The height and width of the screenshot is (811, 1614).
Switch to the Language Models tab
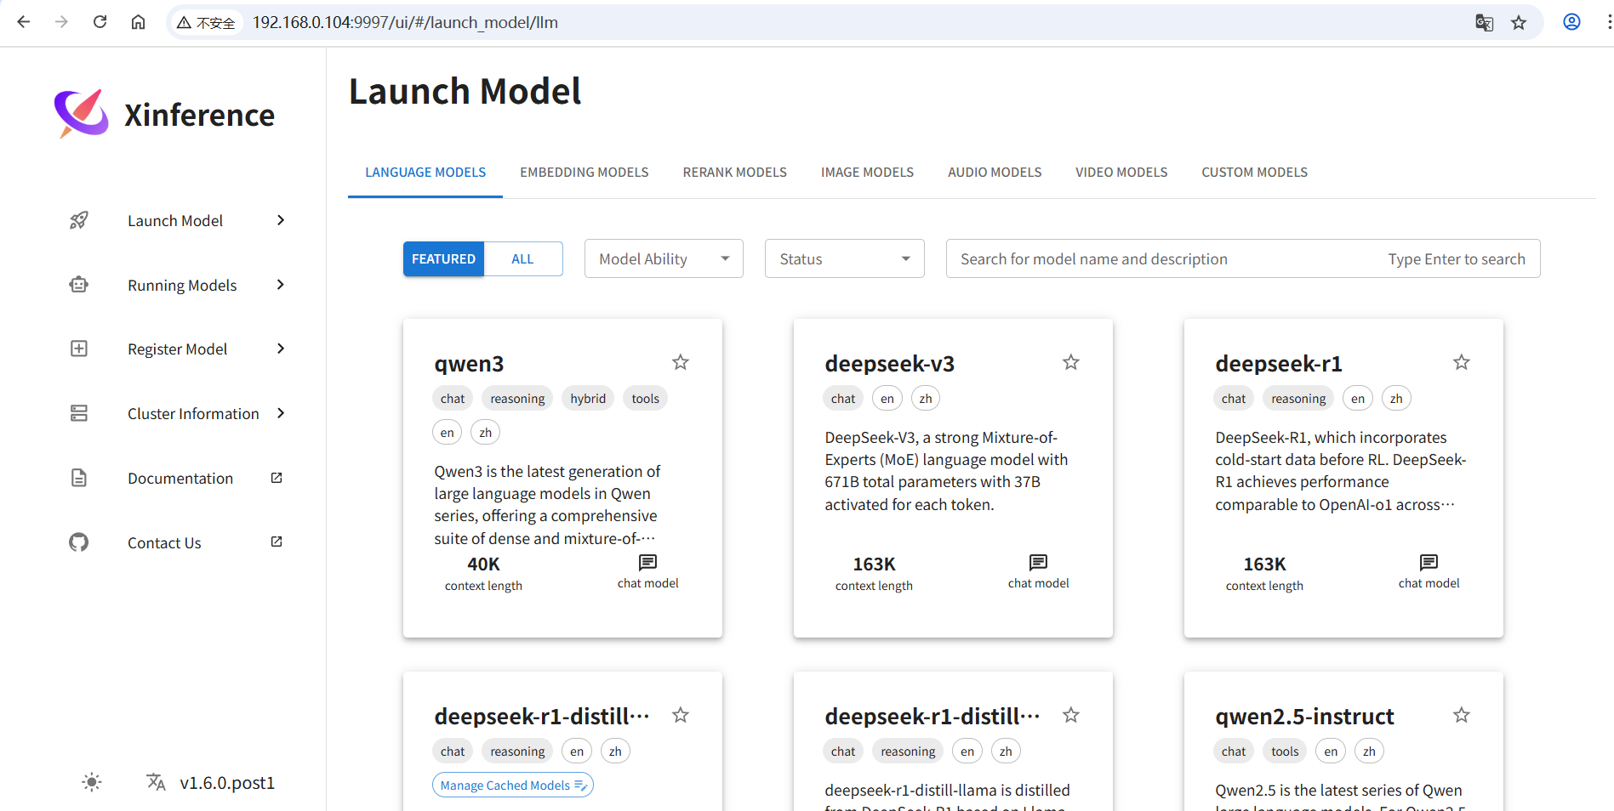pos(425,173)
